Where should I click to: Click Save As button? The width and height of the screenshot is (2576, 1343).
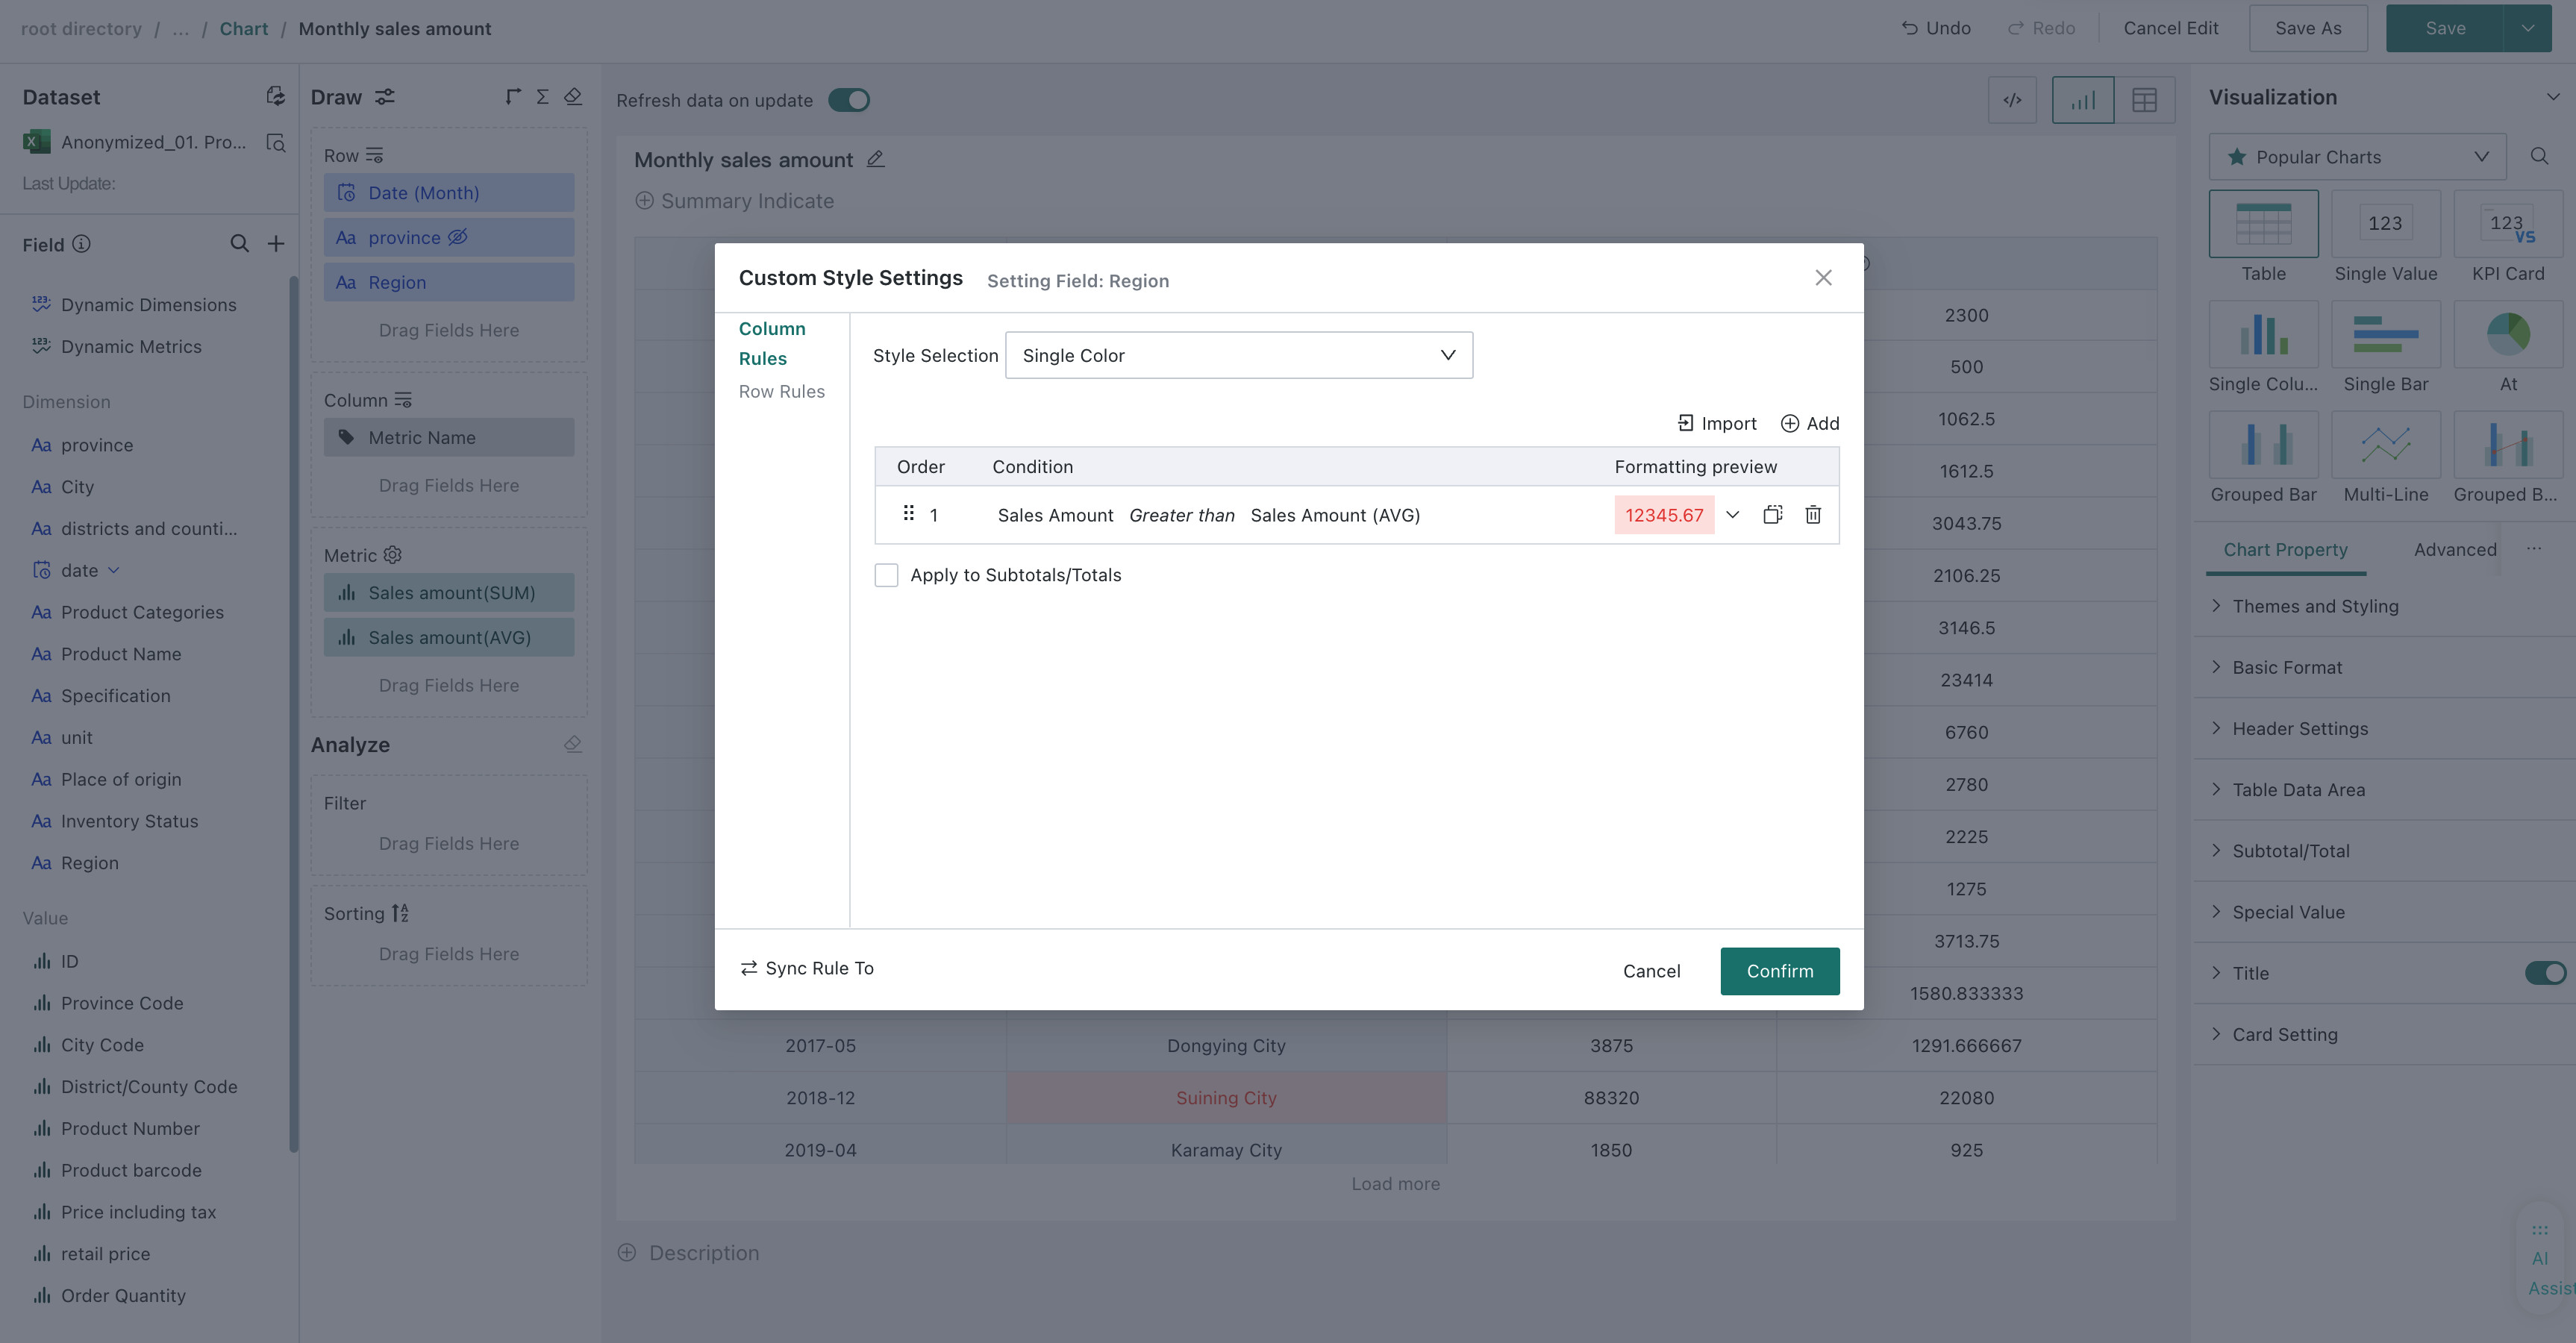point(2307,28)
